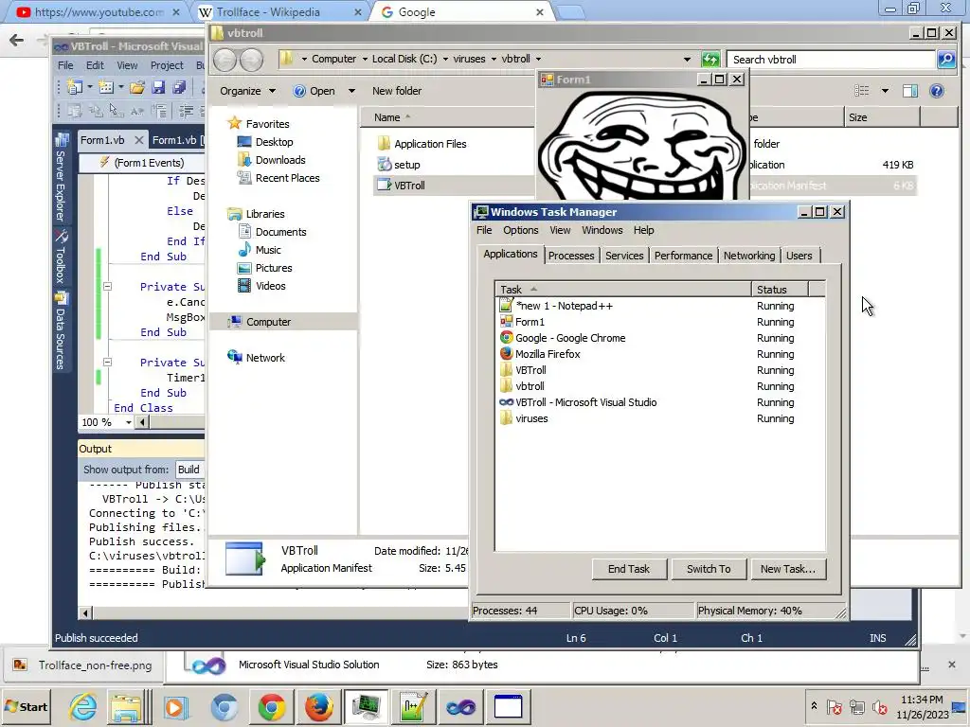Click the New Task... button
Image resolution: width=970 pixels, height=727 pixels.
click(787, 569)
